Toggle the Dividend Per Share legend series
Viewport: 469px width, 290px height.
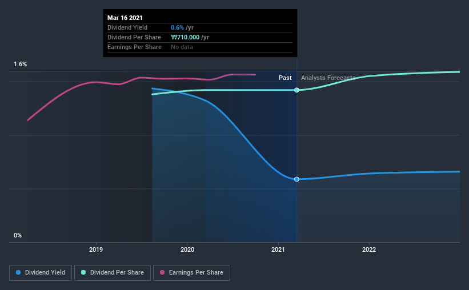click(x=113, y=273)
